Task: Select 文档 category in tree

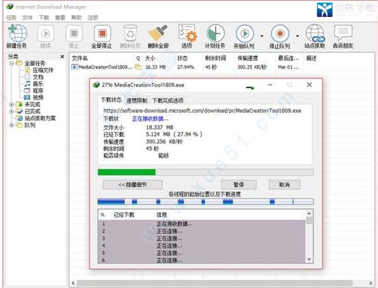Action: (38, 77)
